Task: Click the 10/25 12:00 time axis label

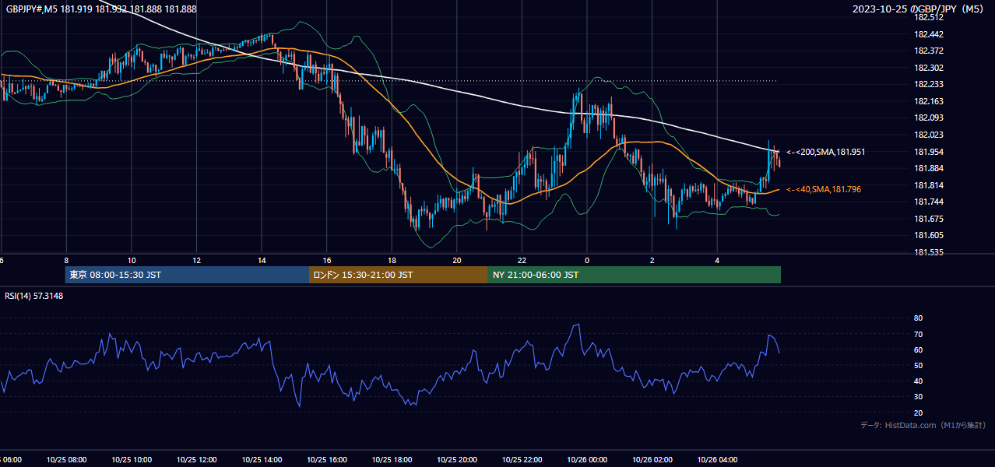Action: pyautogui.click(x=196, y=460)
